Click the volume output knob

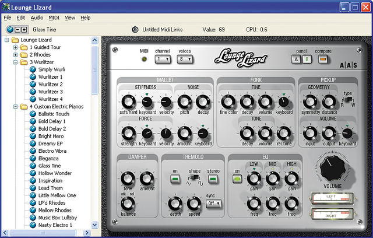coord(329,134)
